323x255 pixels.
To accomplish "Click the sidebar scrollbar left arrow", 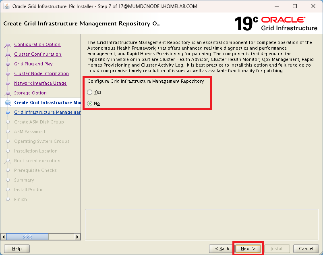I will click(4, 237).
